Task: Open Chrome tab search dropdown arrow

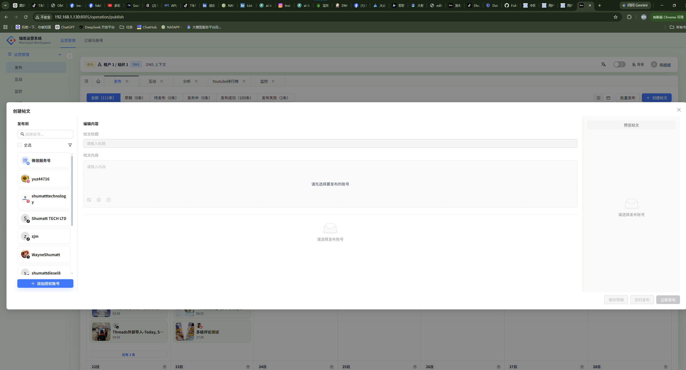Action: (x=5, y=5)
